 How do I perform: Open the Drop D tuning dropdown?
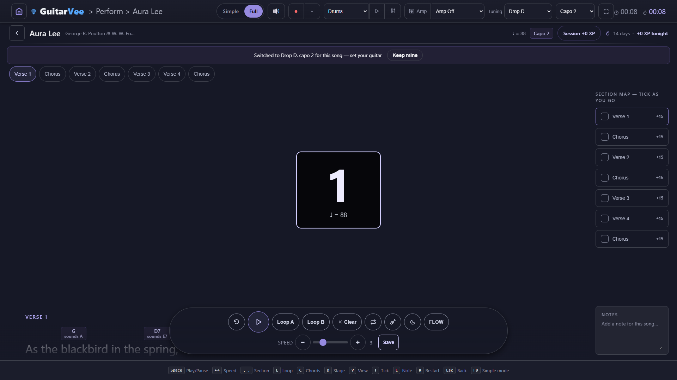(528, 11)
